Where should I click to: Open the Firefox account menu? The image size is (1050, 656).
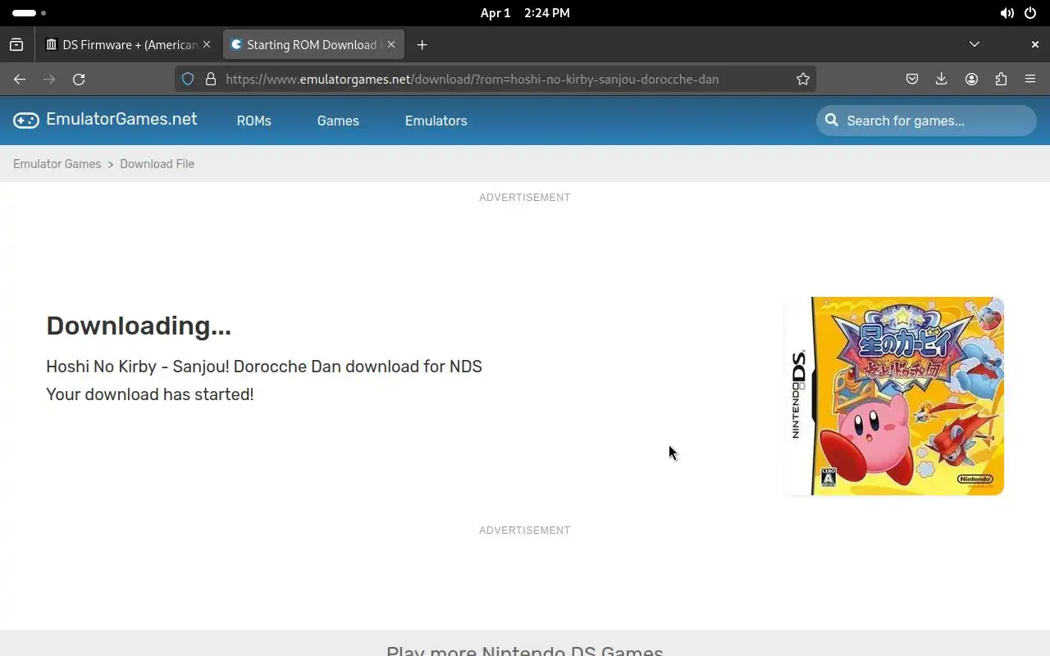[971, 80]
